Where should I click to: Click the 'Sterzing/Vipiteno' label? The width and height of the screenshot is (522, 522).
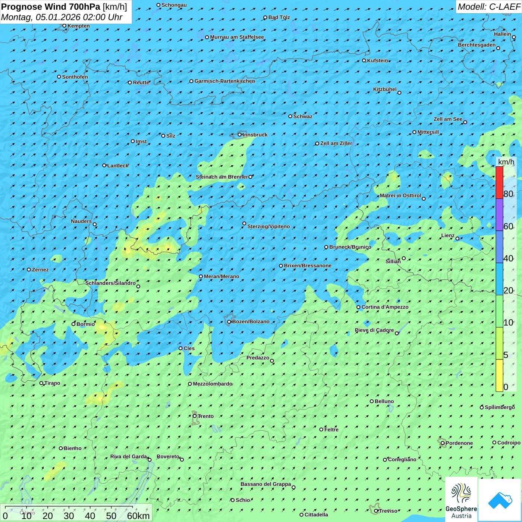[268, 226]
